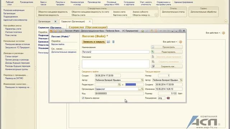Click the Код field 00-00000003
This screenshot has height=129, width=230.
click(119, 94)
